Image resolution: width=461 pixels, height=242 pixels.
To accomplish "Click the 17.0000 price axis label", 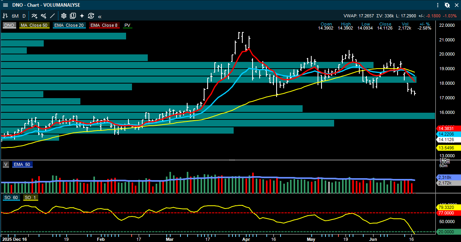I will (446, 98).
